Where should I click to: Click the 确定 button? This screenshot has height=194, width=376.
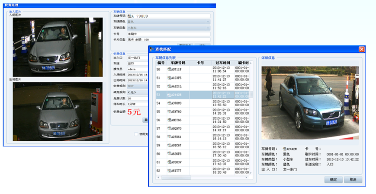(333, 179)
